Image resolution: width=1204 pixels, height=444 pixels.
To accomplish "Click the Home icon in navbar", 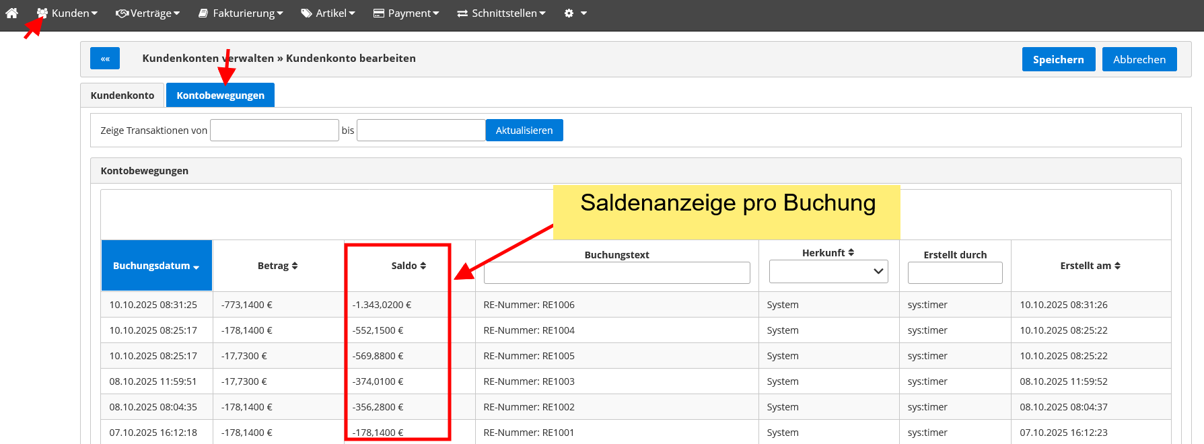I will click(x=11, y=13).
